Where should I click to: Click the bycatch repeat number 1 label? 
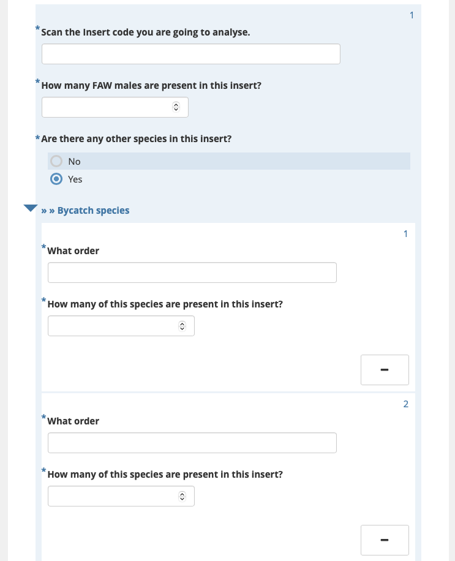coord(405,233)
